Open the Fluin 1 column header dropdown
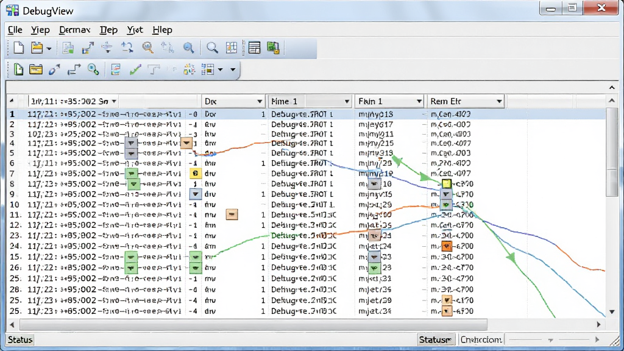Image resolution: width=624 pixels, height=351 pixels. point(419,102)
